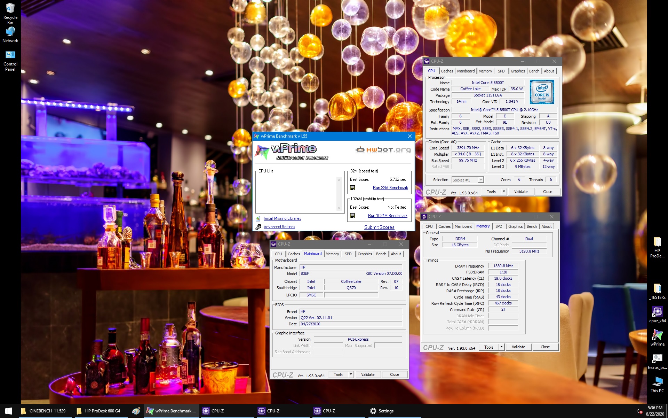Open Tools dropdown arrow in Memory window
This screenshot has height=418, width=668.
pyautogui.click(x=501, y=347)
